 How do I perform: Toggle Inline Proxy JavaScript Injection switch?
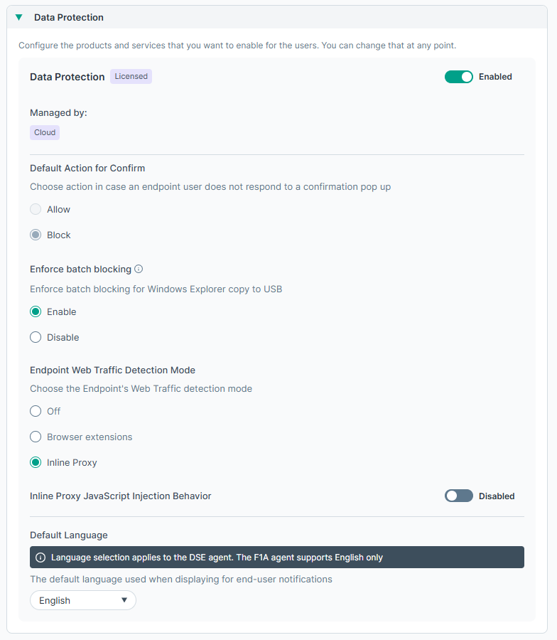[x=458, y=496]
